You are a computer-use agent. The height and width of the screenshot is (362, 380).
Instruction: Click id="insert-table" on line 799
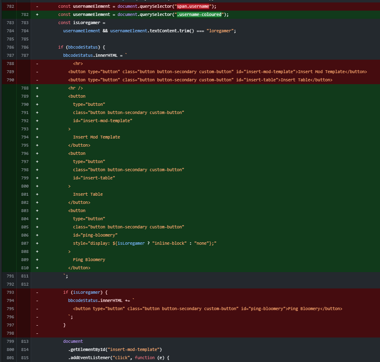[94, 178]
